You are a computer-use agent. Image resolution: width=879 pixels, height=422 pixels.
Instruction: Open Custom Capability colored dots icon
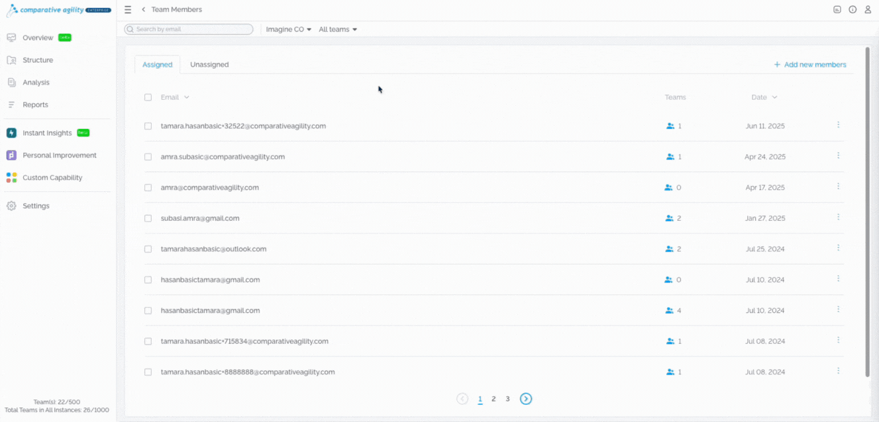11,178
